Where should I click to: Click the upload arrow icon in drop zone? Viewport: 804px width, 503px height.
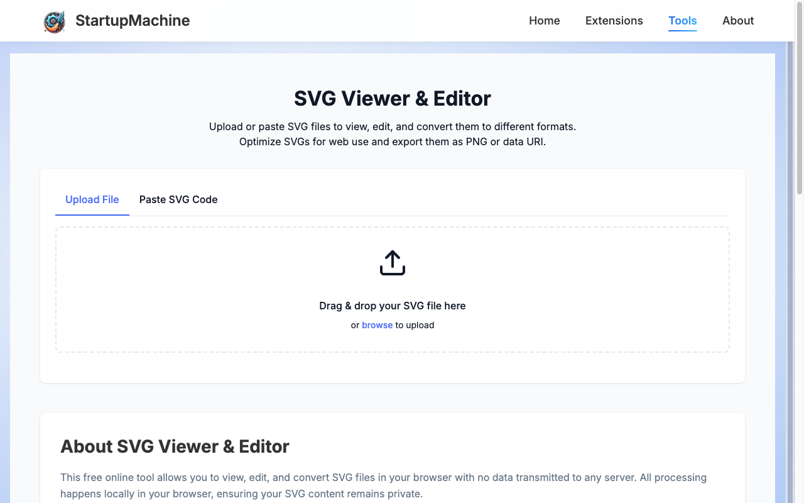393,263
